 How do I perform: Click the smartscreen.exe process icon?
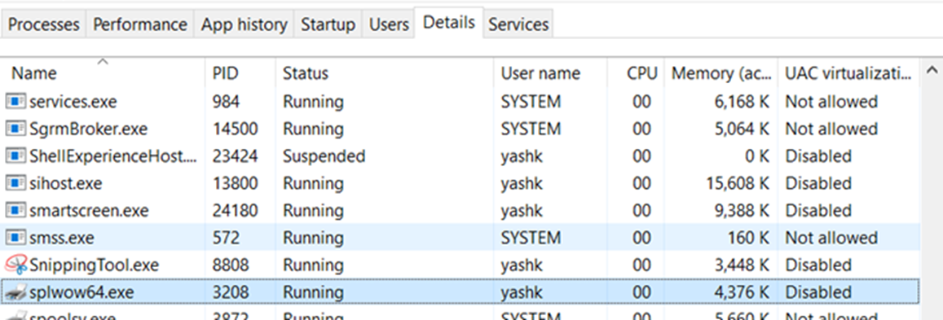click(x=15, y=211)
